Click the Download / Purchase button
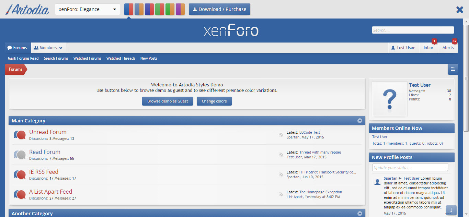Viewport: 469px width, 217px height. point(219,9)
